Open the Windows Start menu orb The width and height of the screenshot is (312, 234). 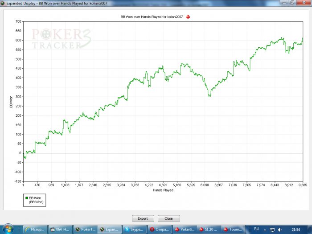tap(8, 229)
